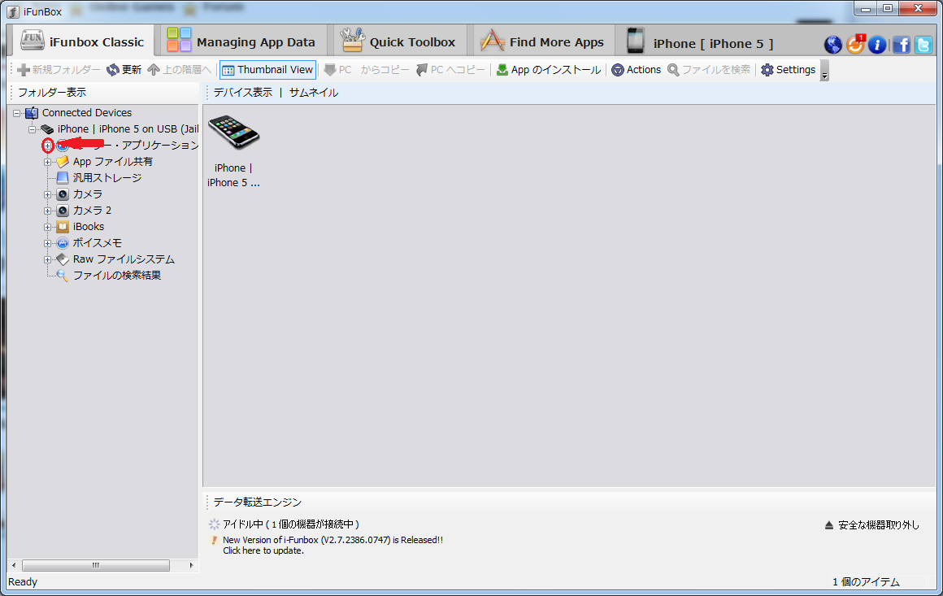
Task: Select the カメラ 2 camera icon
Action: tap(63, 210)
